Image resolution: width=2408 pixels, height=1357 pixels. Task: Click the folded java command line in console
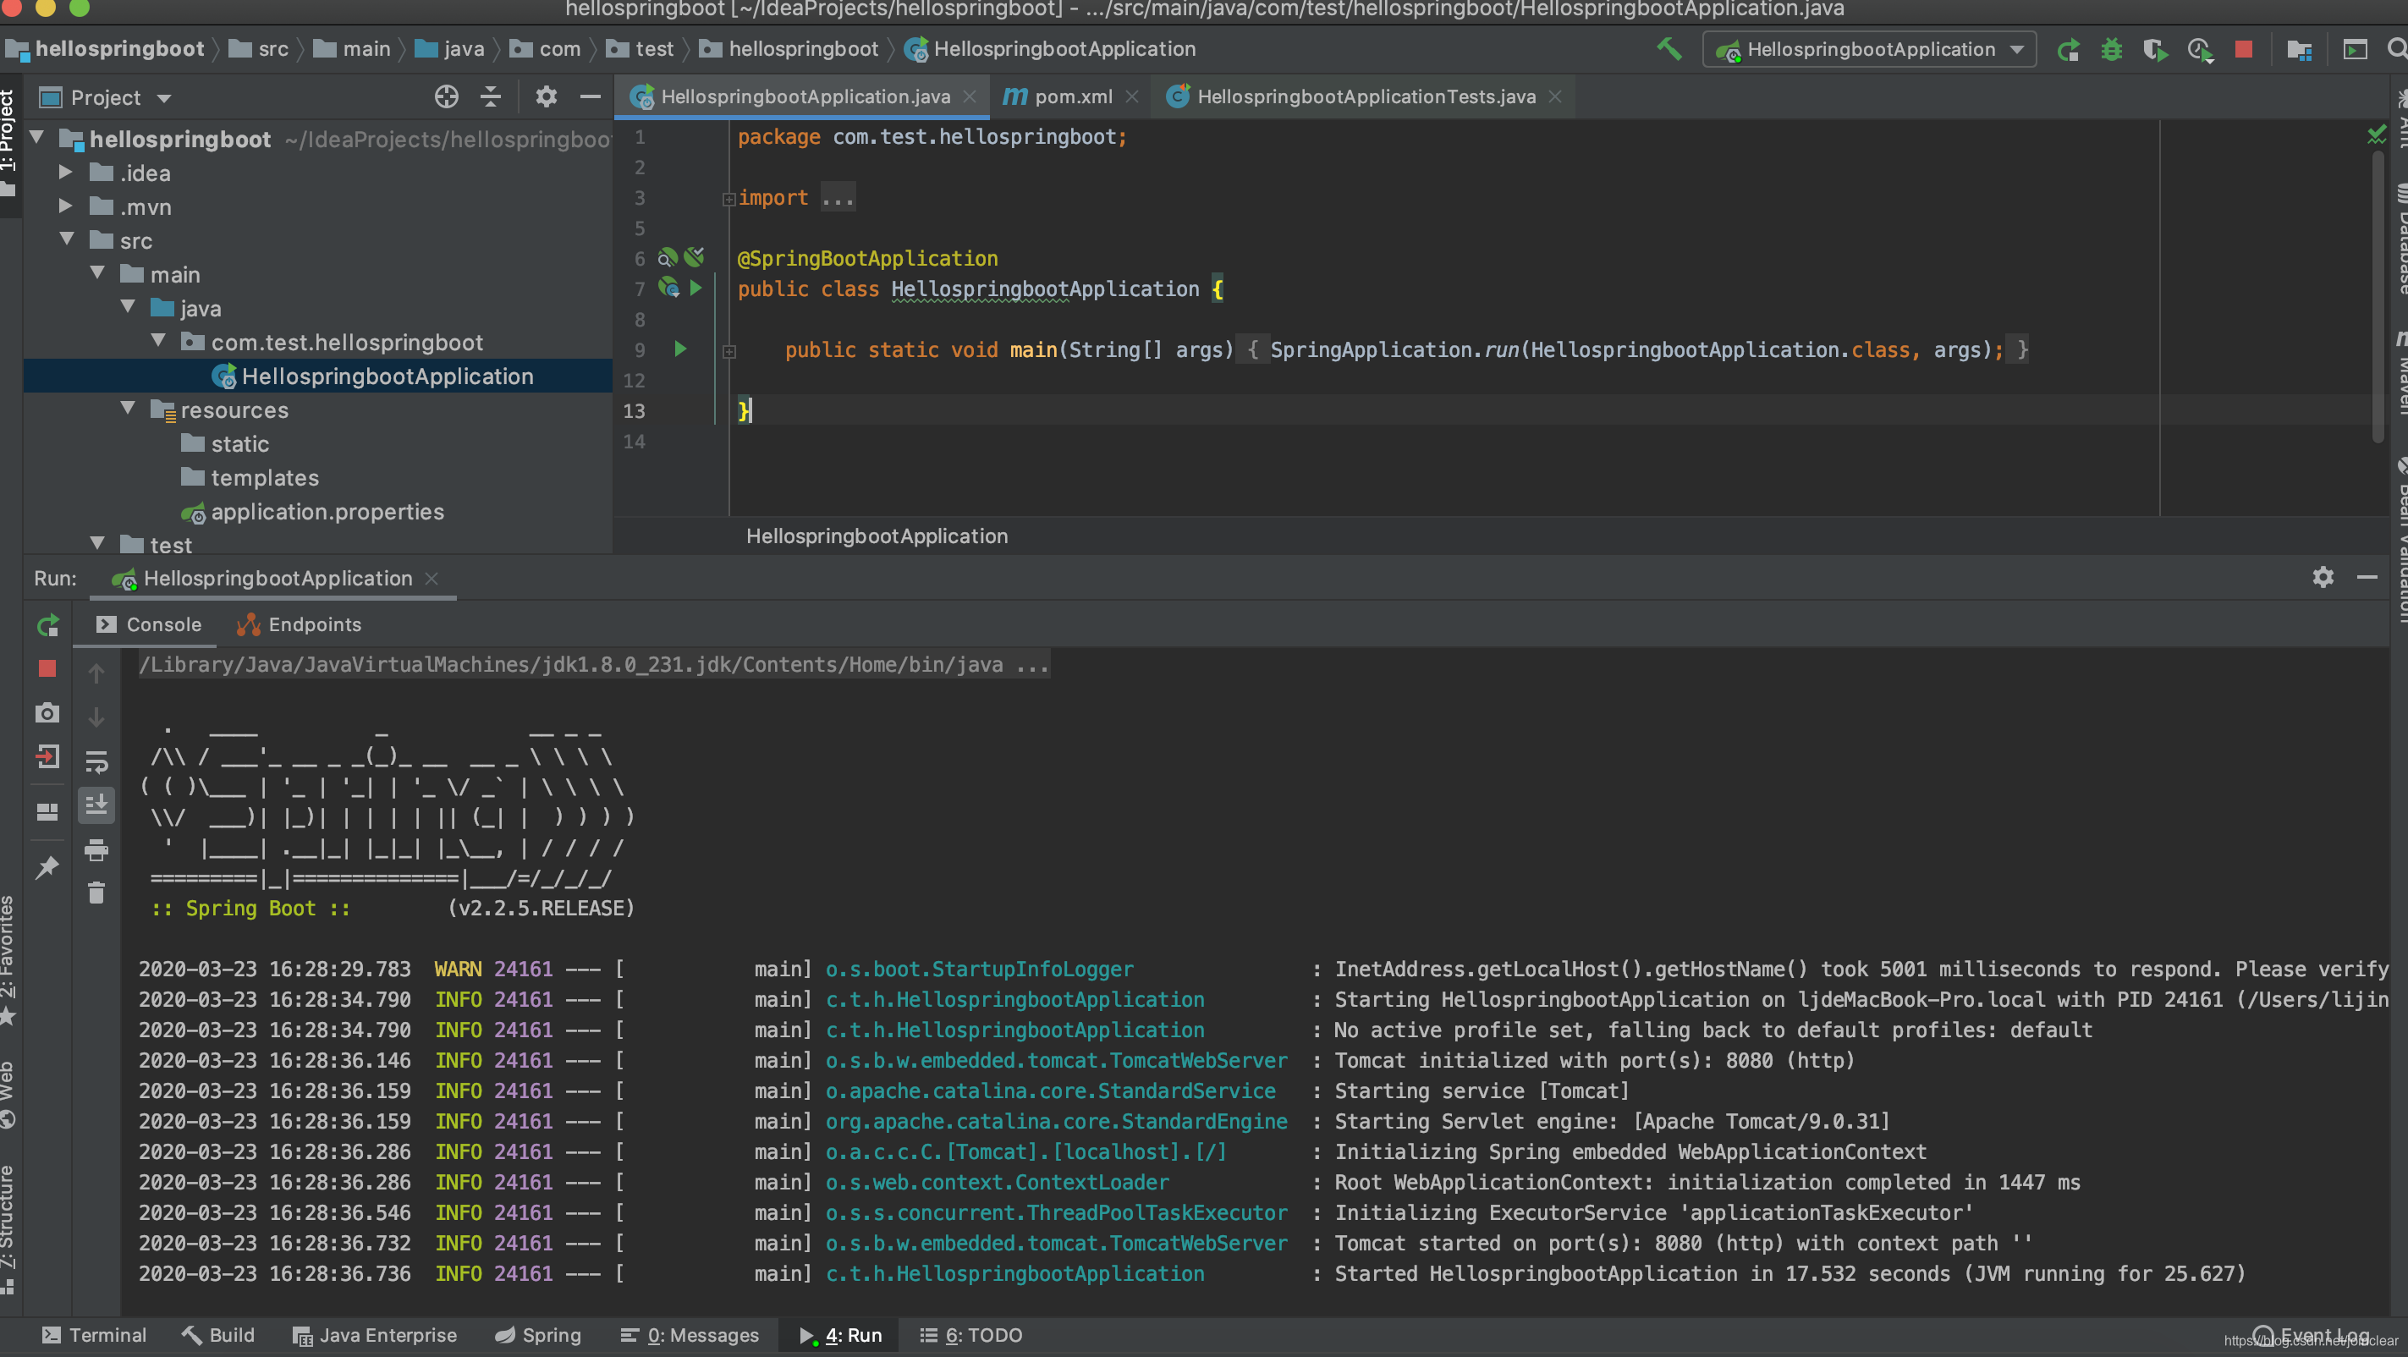pos(595,664)
